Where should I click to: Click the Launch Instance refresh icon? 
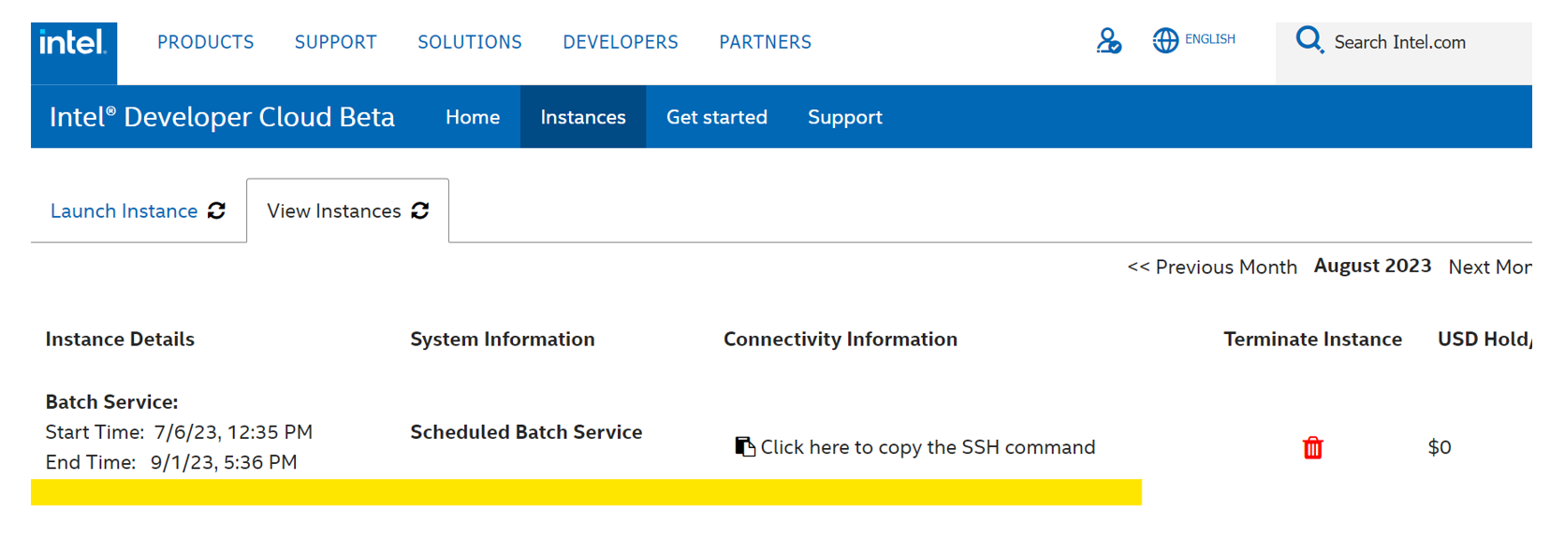pos(217,210)
